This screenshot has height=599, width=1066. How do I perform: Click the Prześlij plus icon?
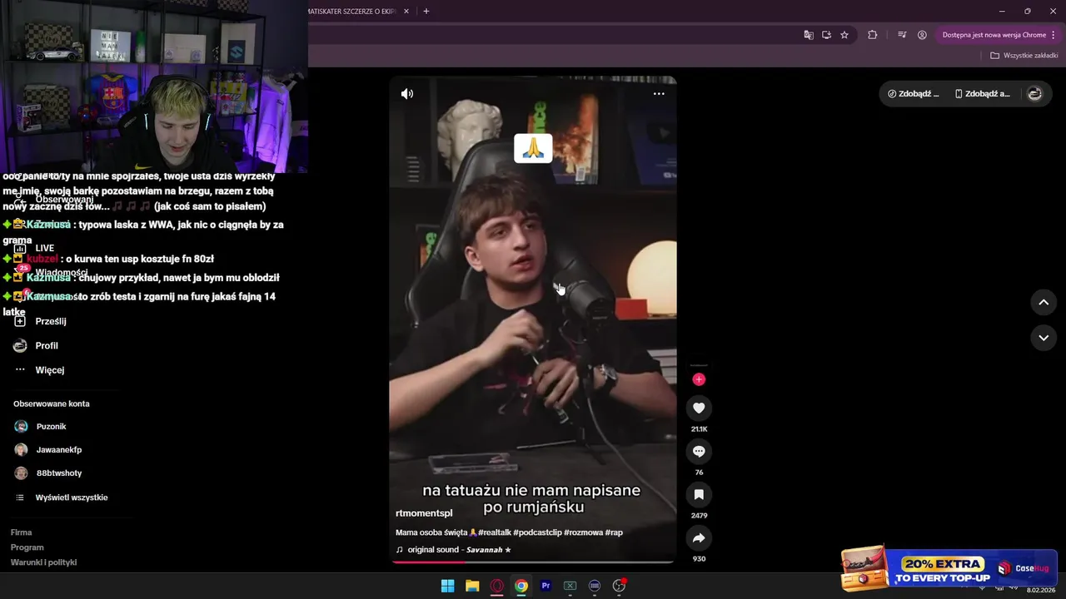[x=20, y=321]
